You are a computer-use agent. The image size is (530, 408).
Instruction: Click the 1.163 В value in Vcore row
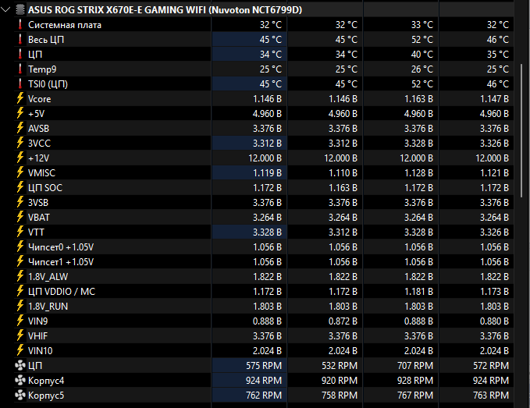coord(419,99)
